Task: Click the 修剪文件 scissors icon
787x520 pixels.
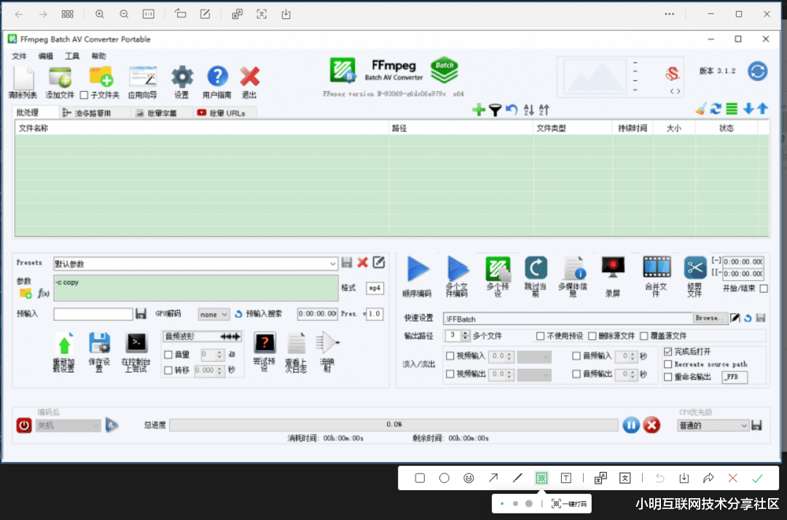Action: click(695, 267)
